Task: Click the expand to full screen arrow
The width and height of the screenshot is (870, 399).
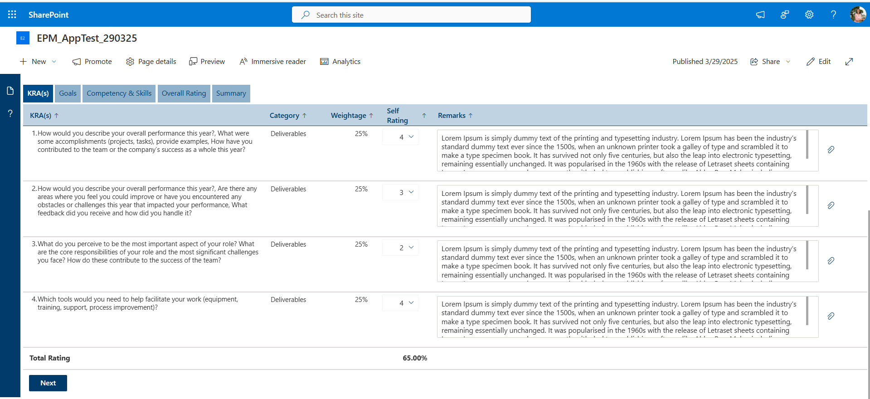Action: tap(849, 62)
